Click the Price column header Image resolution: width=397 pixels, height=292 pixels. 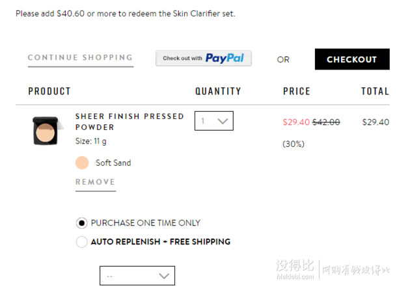pyautogui.click(x=297, y=91)
